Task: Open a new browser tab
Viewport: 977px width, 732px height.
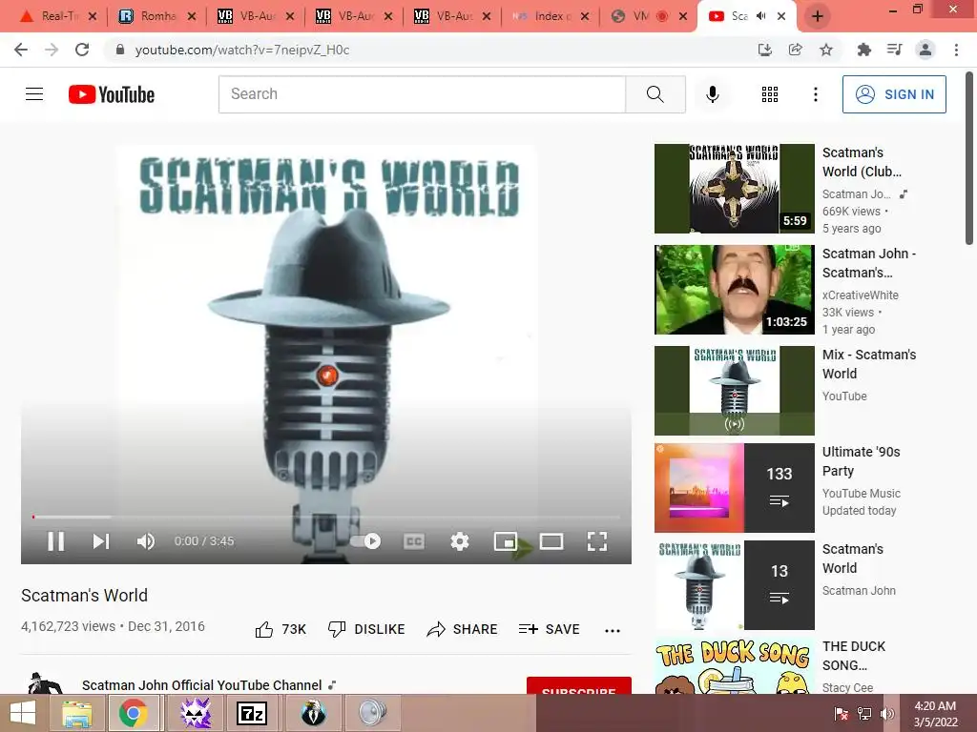Action: point(818,16)
